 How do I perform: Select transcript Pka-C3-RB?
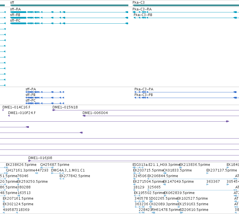pyautogui.click(x=186, y=18)
